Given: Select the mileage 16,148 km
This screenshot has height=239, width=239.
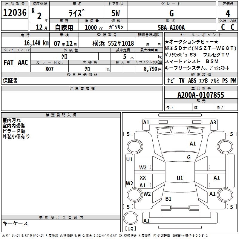Looking at the screenshot, I should [36, 43].
